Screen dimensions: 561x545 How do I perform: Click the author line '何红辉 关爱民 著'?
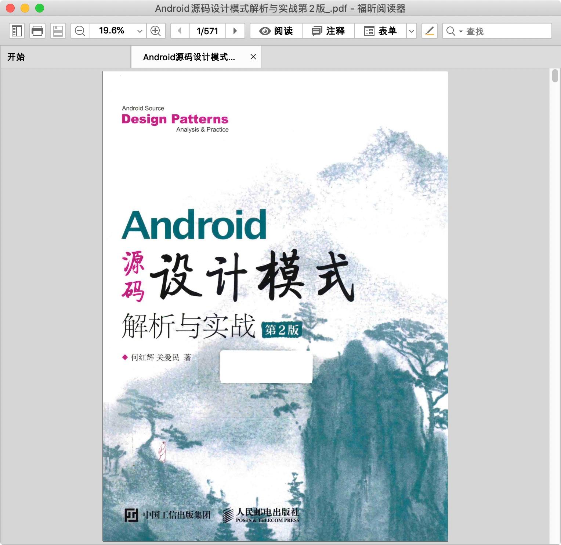(157, 357)
